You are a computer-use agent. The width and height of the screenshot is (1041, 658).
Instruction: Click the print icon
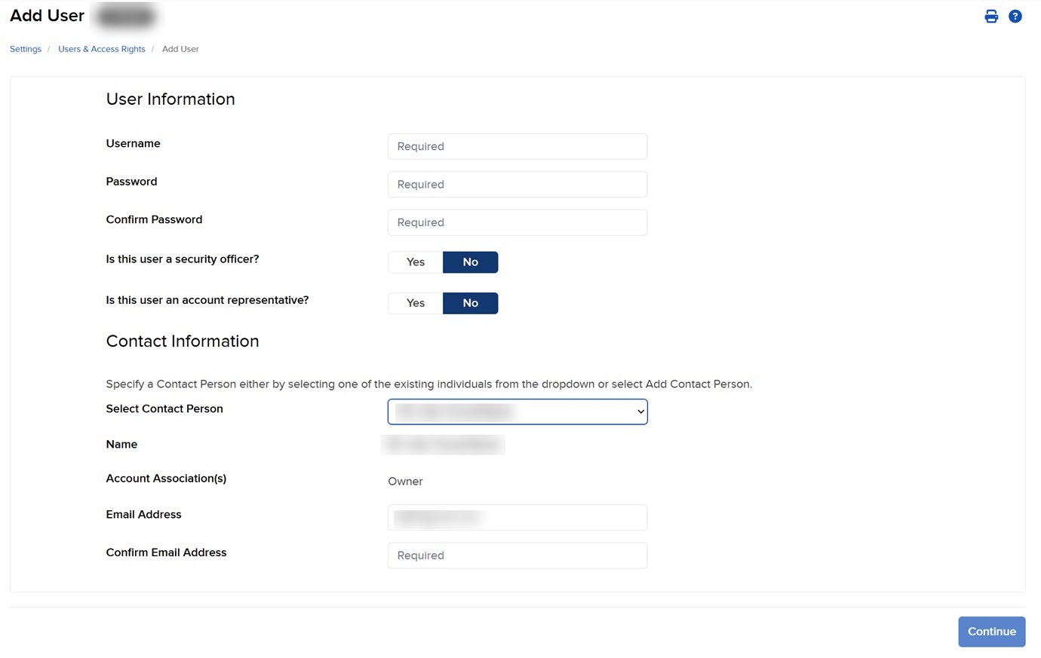coord(991,16)
